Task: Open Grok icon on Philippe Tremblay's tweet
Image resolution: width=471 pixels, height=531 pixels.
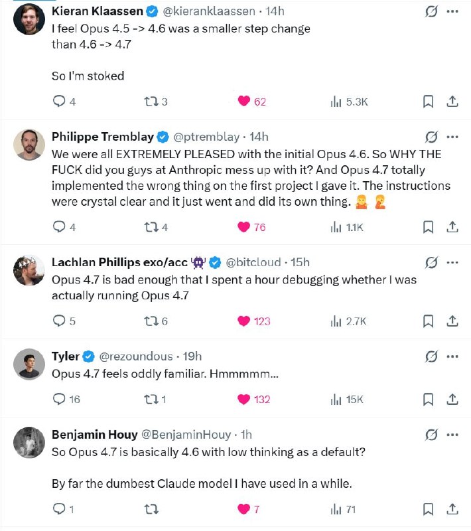Action: [431, 137]
